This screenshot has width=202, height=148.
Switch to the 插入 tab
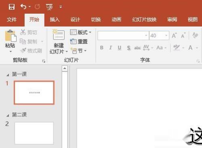click(55, 20)
